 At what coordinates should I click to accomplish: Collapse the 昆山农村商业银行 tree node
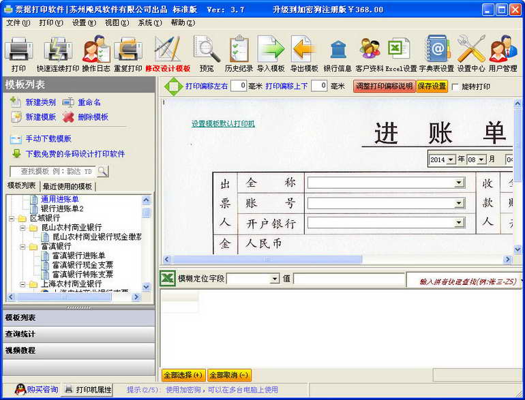pyautogui.click(x=22, y=228)
